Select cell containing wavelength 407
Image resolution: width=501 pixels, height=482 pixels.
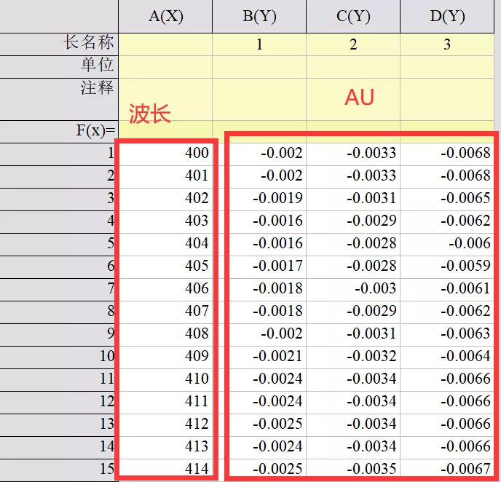[165, 312]
